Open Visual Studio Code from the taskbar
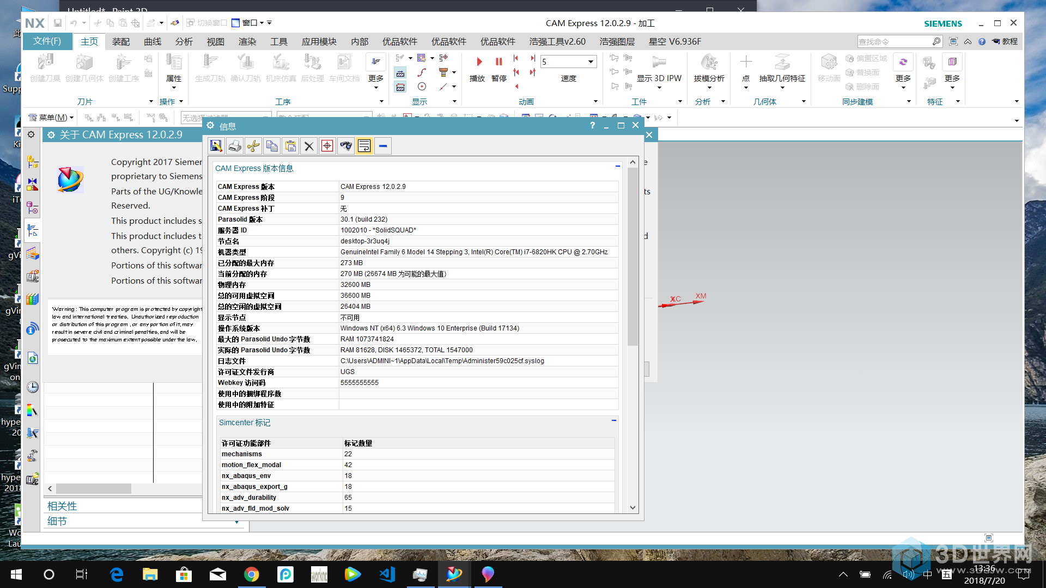Screen dimensions: 1046x588 coord(387,574)
